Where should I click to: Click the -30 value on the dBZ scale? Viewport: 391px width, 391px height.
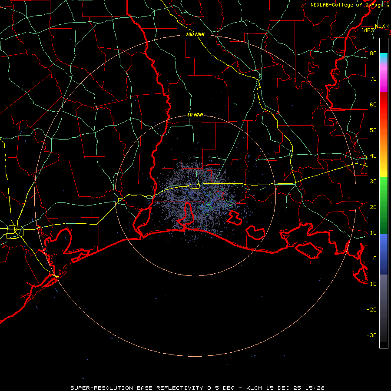[371, 335]
